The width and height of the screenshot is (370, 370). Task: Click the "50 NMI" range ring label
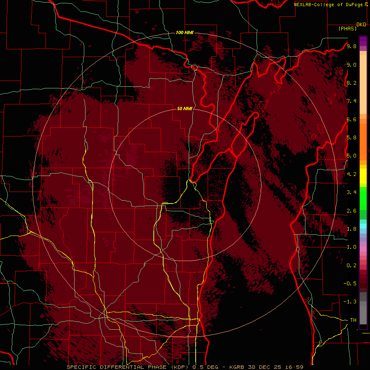[x=185, y=109]
